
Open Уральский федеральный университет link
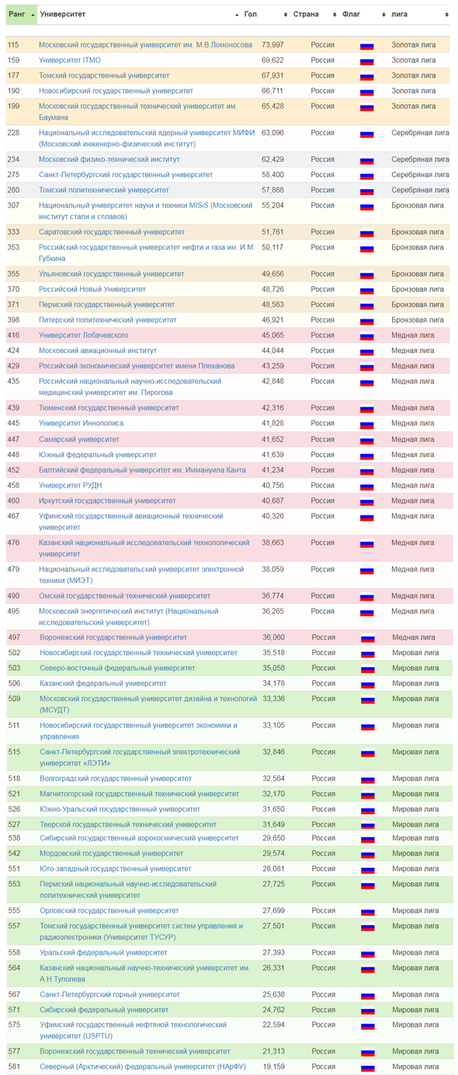point(103,952)
